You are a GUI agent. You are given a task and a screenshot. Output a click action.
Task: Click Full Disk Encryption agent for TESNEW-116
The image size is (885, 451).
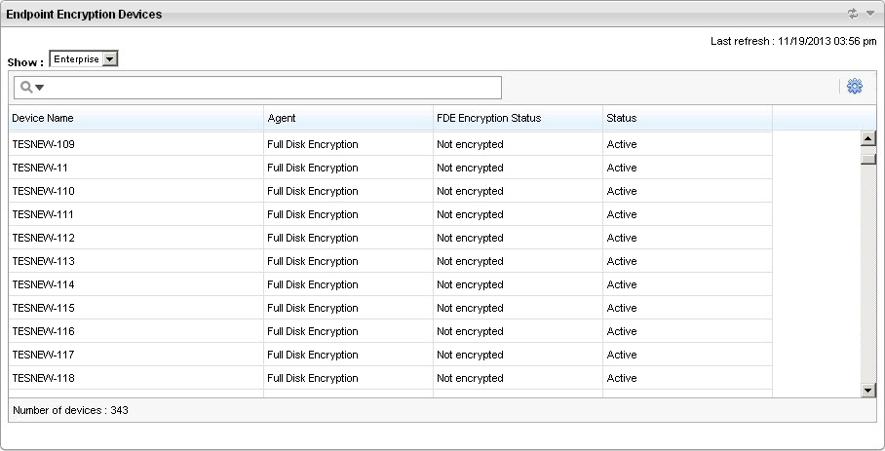[313, 331]
